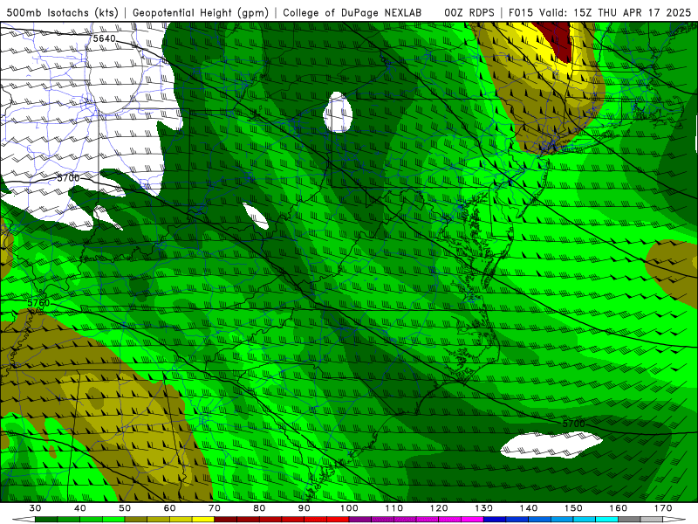Click the 70 knot legend label

(x=215, y=508)
